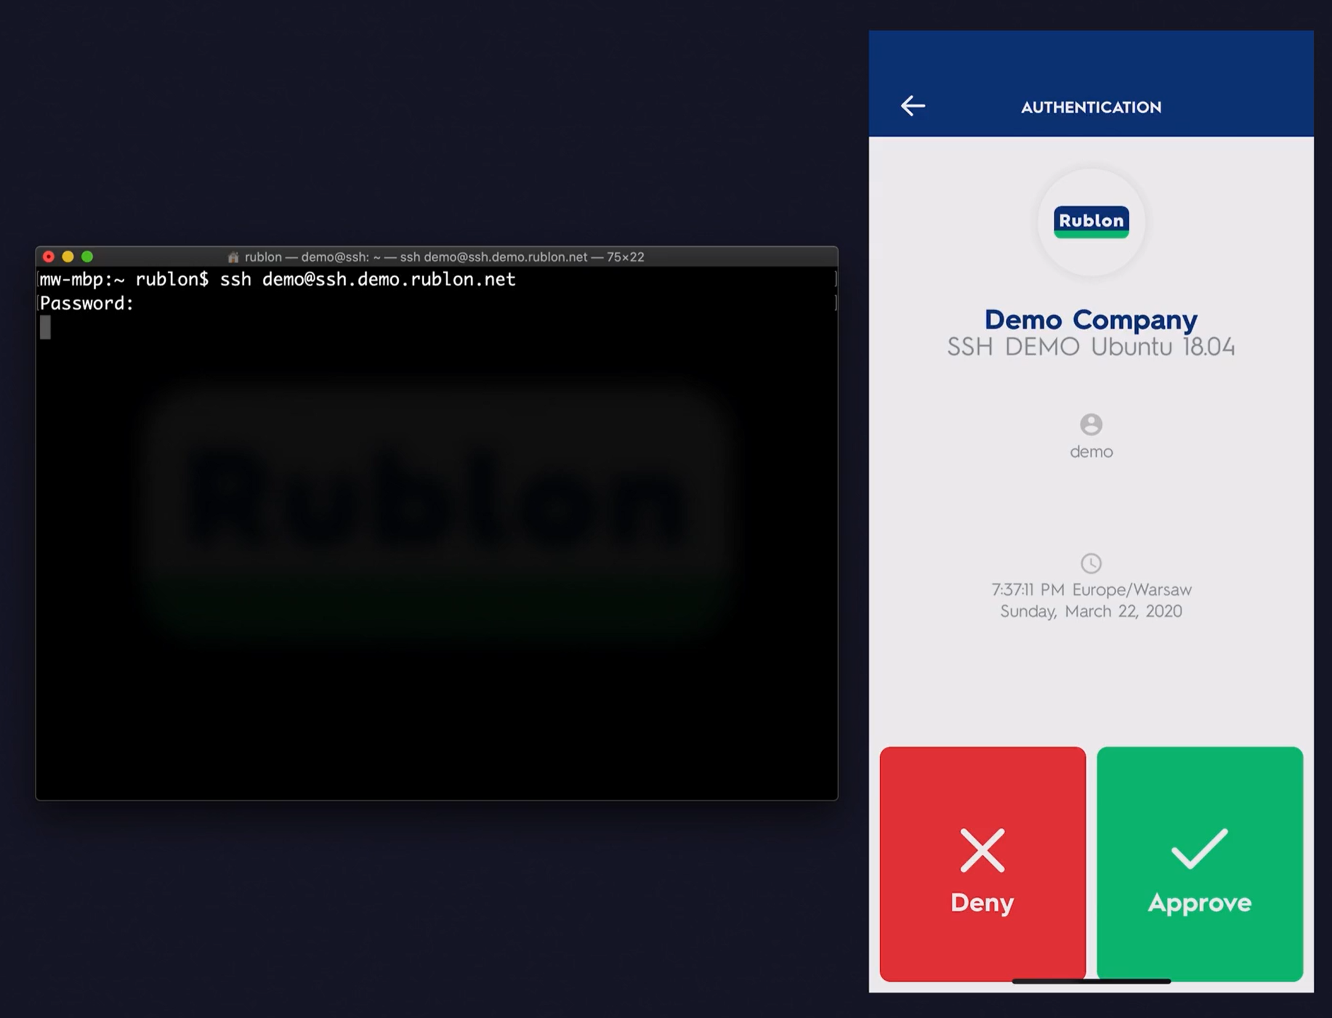1332x1018 pixels.
Task: Click the terminal window title bar text
Action: click(x=443, y=257)
